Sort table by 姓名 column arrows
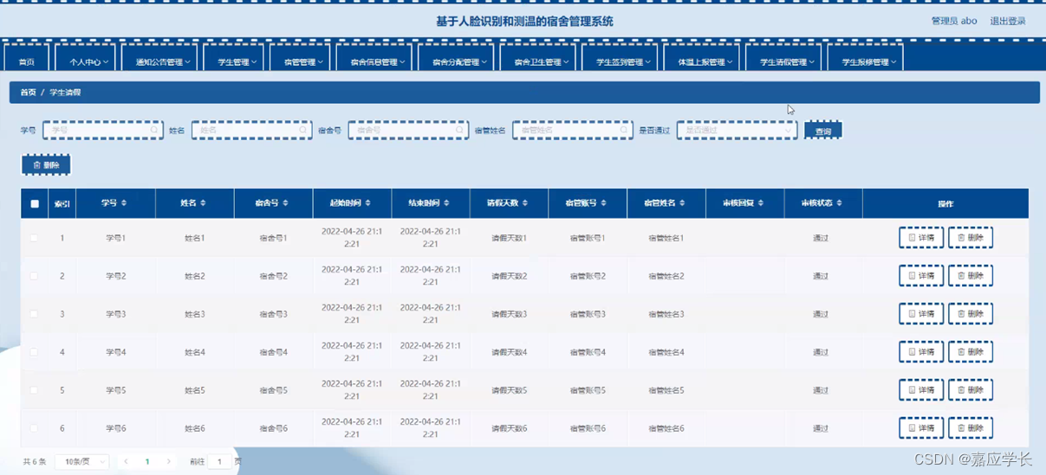Screen dimensions: 1046x475 [203, 203]
